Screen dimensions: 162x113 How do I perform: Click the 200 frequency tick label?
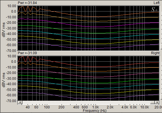61,107
